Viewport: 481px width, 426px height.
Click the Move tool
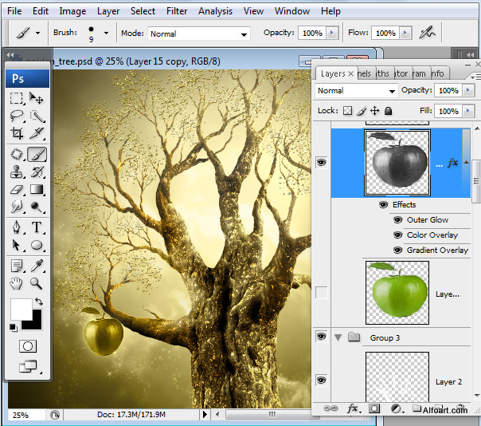37,99
